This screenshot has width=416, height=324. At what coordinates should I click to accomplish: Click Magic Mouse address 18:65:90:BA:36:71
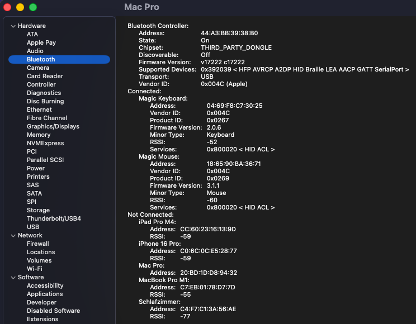(234, 164)
